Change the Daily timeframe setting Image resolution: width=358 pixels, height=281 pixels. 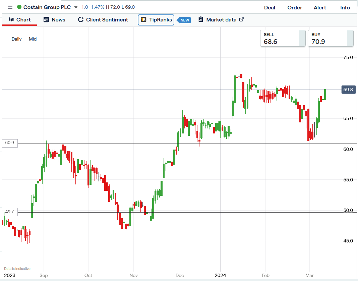pos(16,39)
